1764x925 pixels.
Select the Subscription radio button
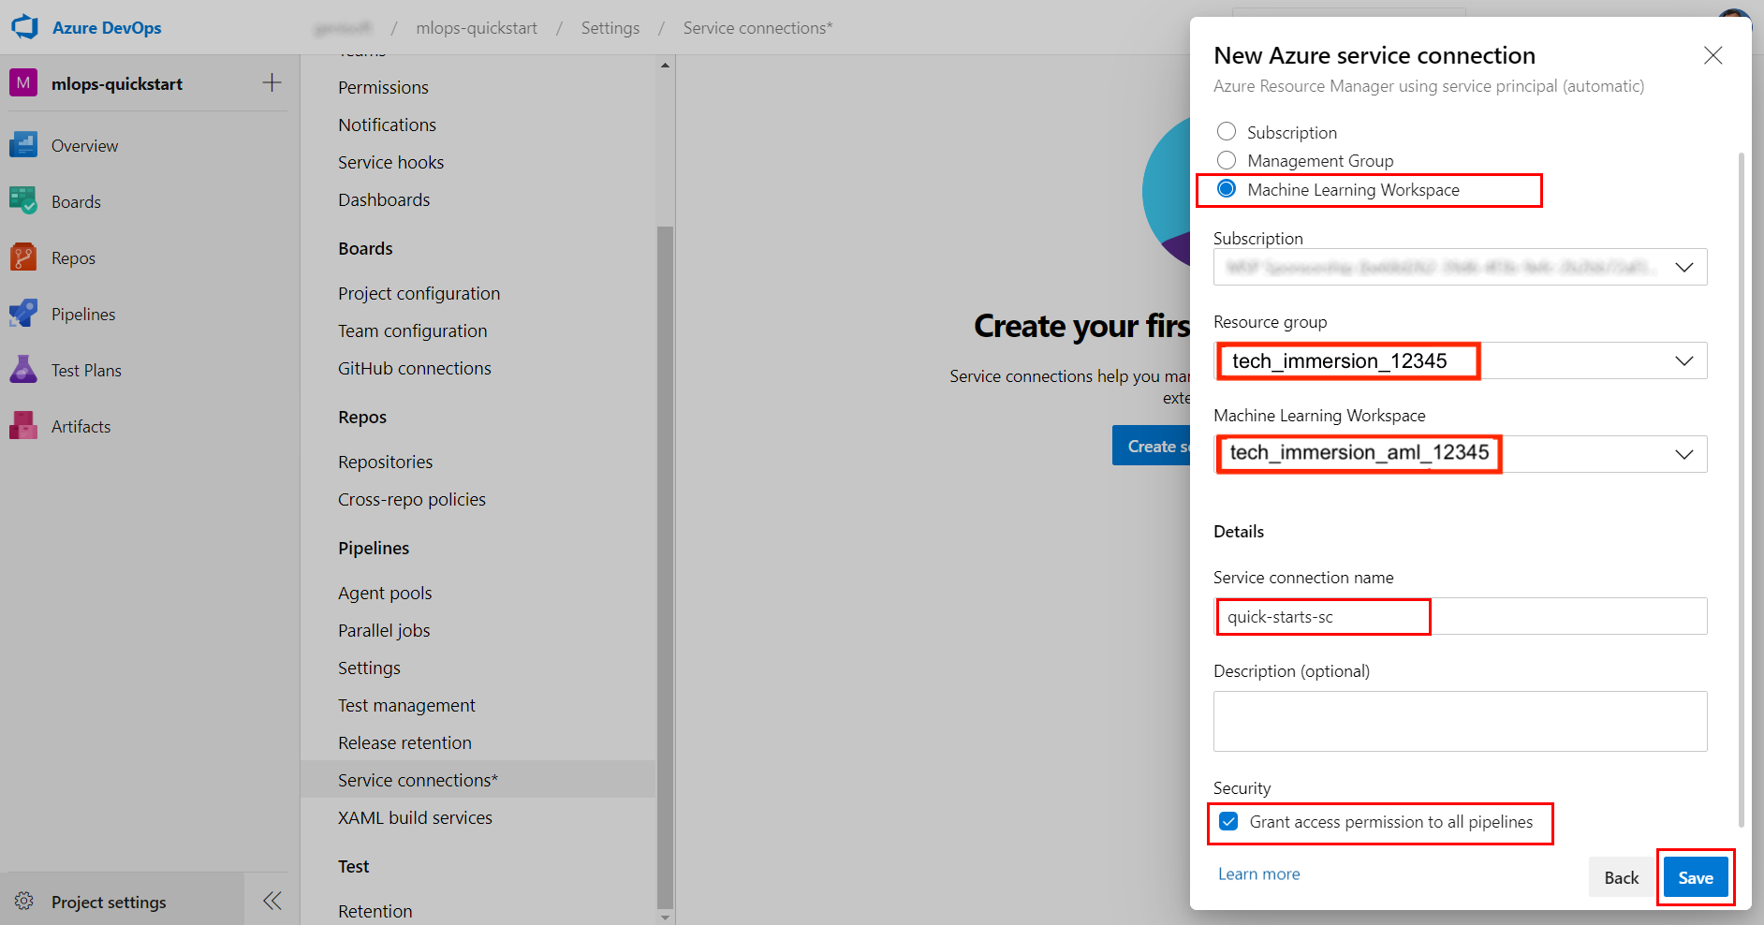(x=1227, y=131)
